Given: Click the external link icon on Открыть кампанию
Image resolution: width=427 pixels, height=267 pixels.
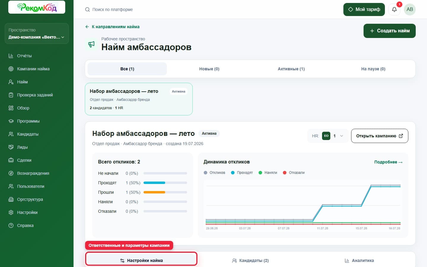Looking at the screenshot, I should click(401, 136).
